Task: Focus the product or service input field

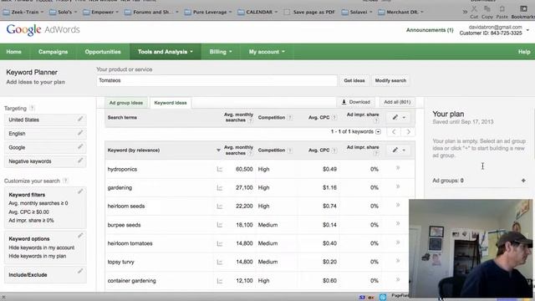Action: [x=217, y=80]
